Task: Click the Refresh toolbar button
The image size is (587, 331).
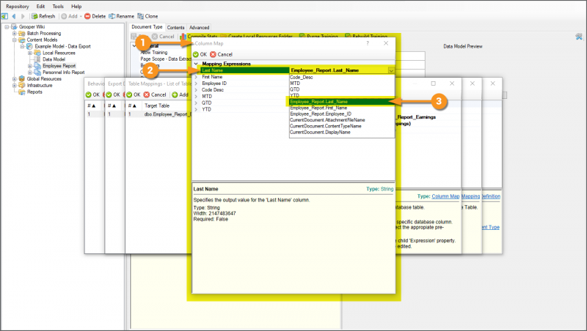Action: (43, 16)
